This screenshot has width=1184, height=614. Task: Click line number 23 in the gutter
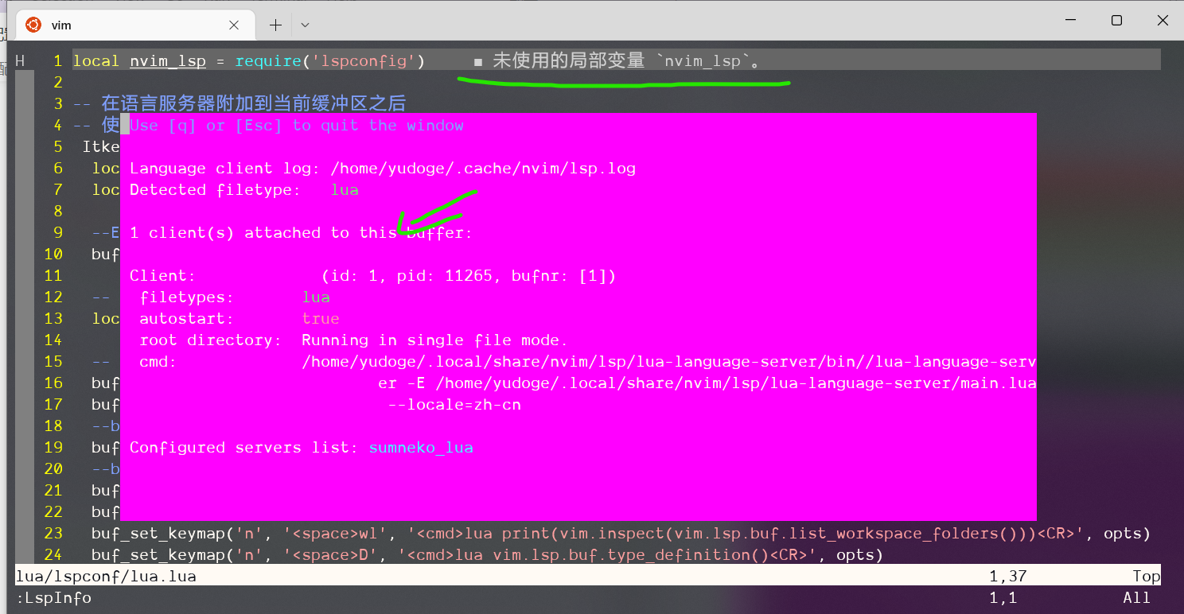(53, 534)
